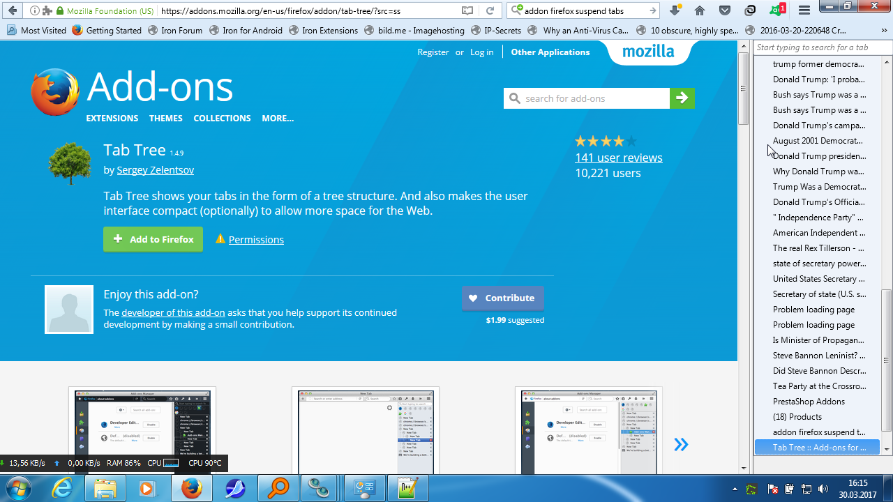893x502 pixels.
Task: Click the search engine magnifier icon in search bar
Action: (518, 10)
